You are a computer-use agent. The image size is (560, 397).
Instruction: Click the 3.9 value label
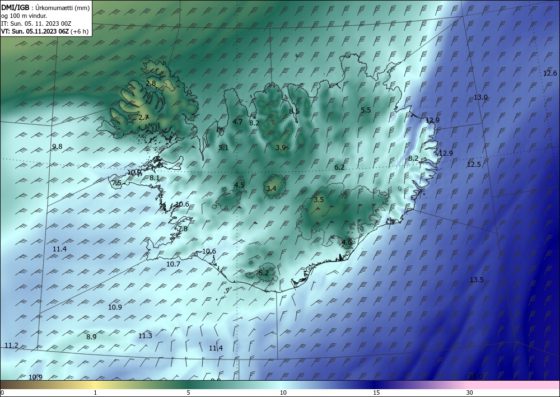click(281, 147)
